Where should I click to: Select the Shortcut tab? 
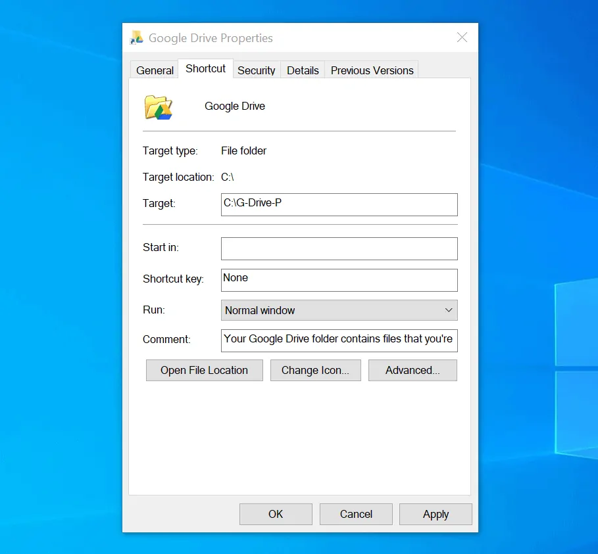pos(205,69)
